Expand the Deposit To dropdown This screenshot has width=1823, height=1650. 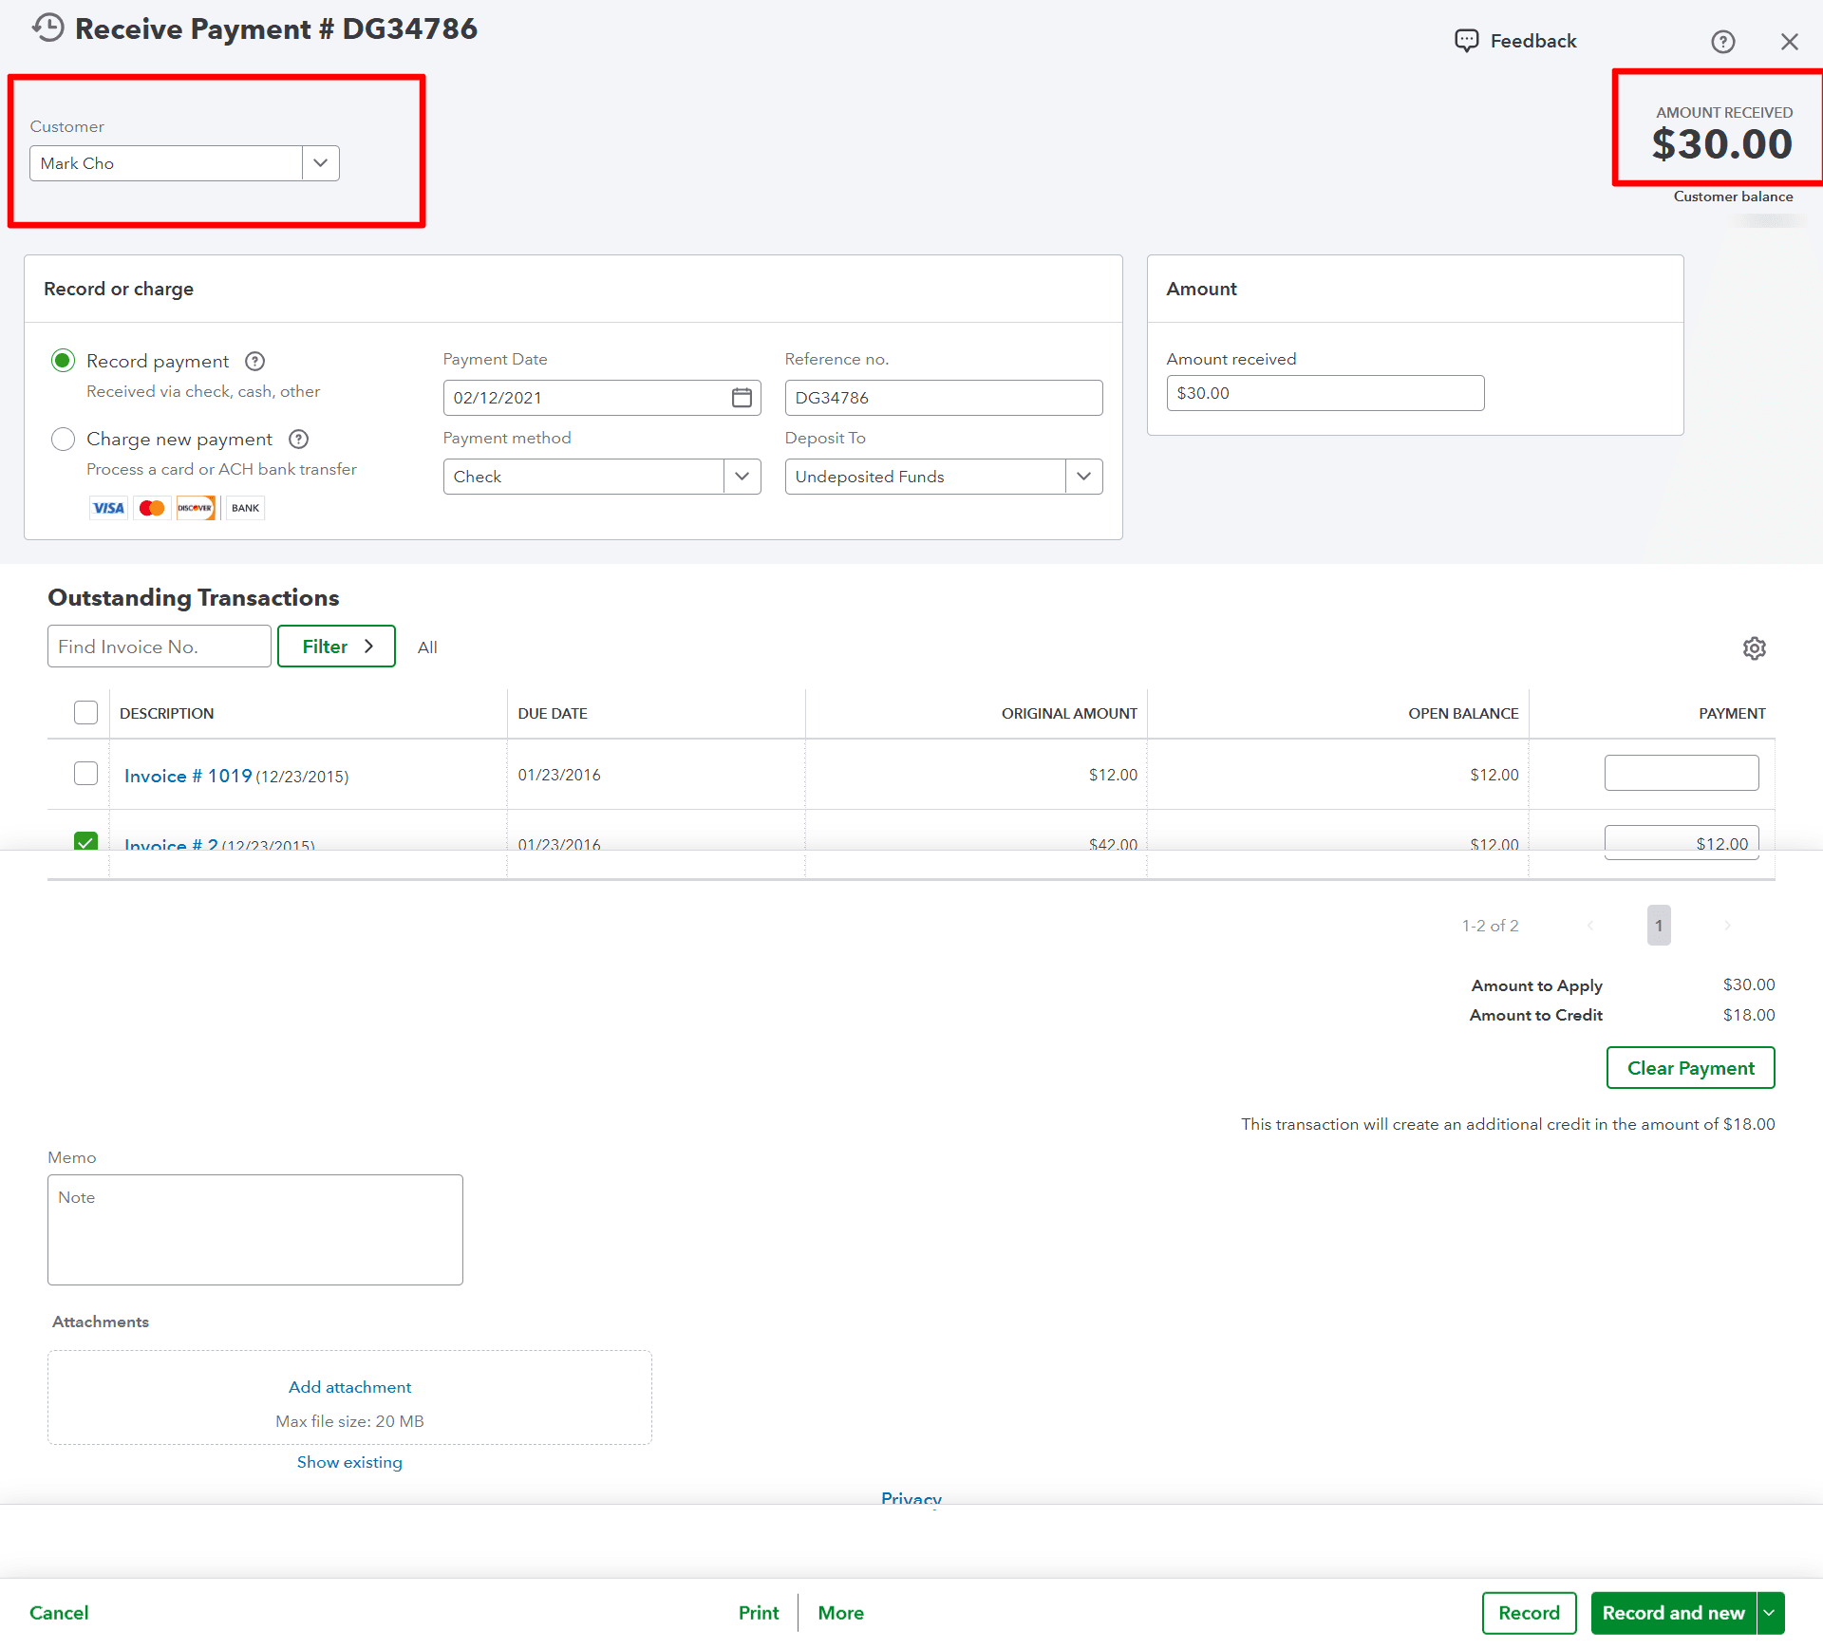coord(1083,477)
